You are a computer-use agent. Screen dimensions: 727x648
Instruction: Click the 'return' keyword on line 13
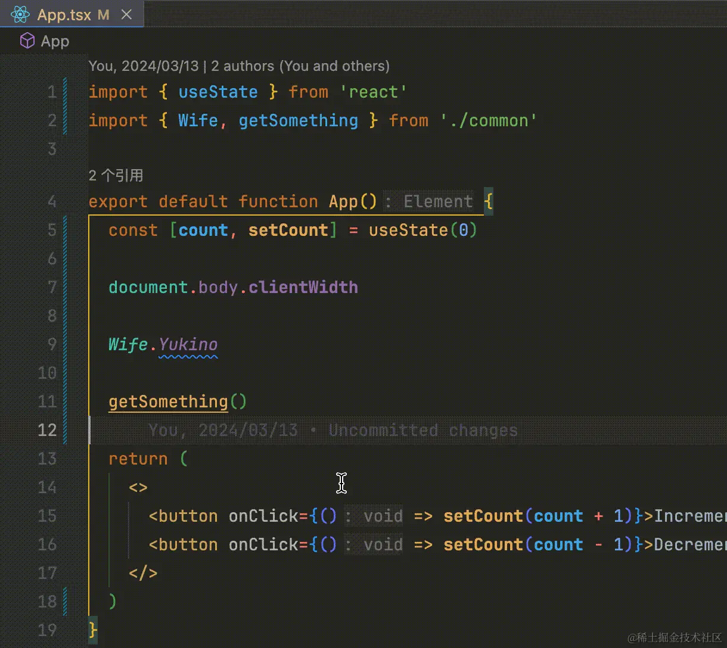138,459
